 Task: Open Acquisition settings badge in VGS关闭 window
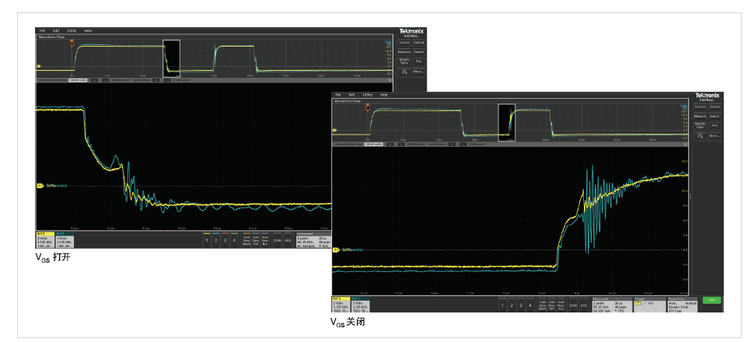[683, 305]
